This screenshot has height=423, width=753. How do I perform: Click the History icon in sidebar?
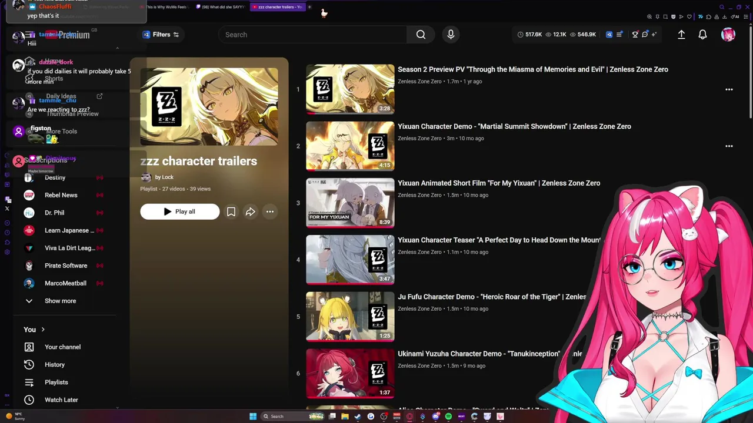pyautogui.click(x=29, y=365)
